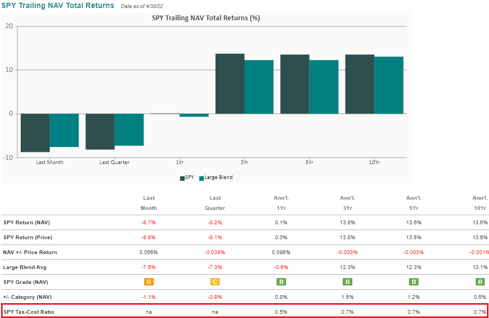Click the '3Yr' x-axis label on the chart
Screen dimensions: 489x318
tap(244, 162)
